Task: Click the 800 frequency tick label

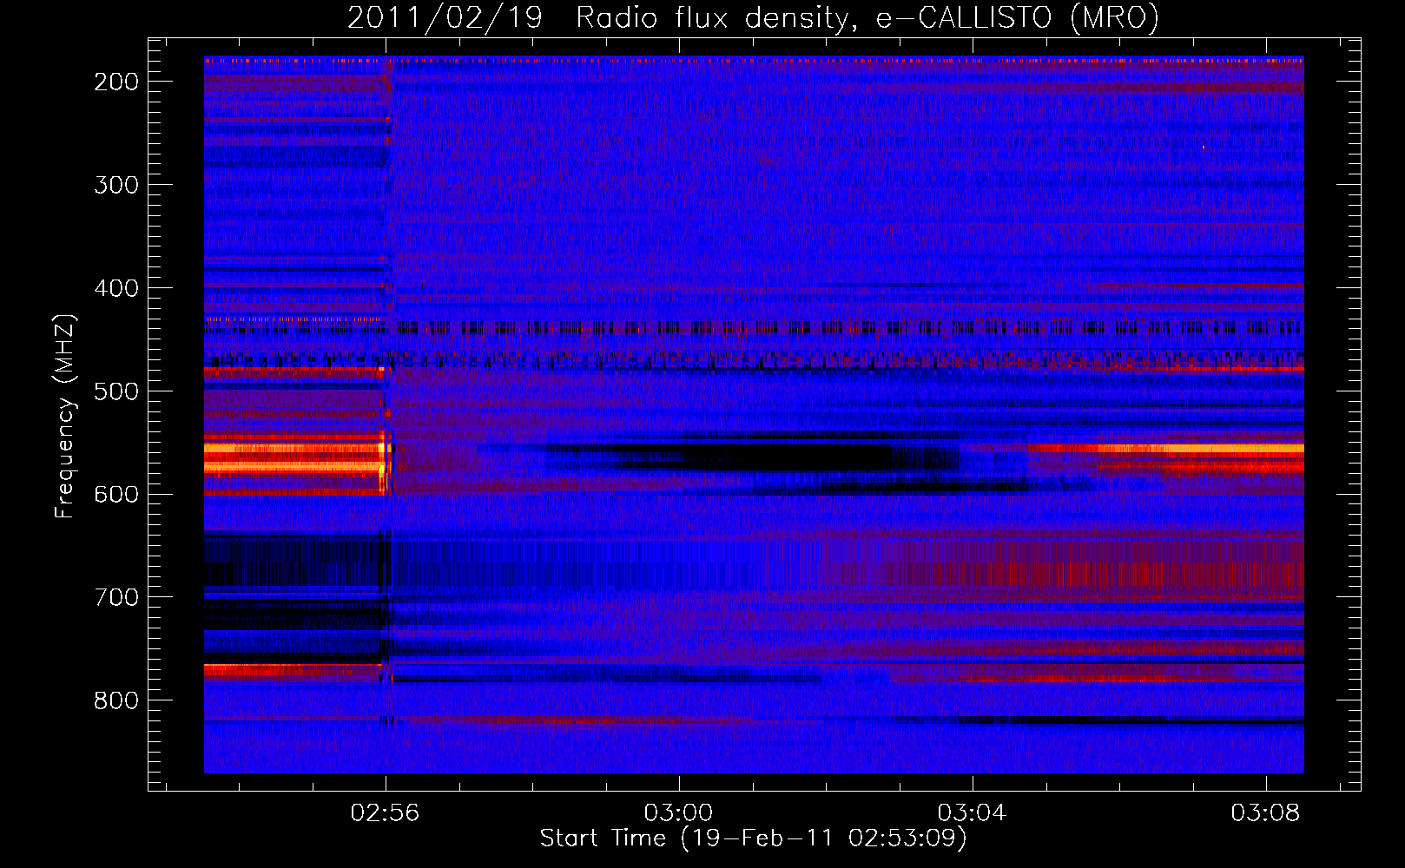Action: click(x=116, y=700)
